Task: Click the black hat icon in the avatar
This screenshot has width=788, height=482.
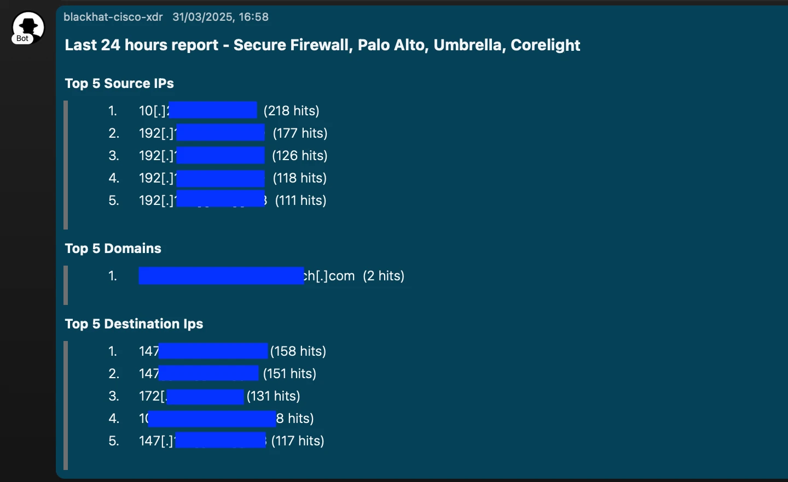Action: point(27,24)
